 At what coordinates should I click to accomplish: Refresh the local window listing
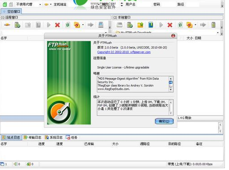[x=180, y=25]
